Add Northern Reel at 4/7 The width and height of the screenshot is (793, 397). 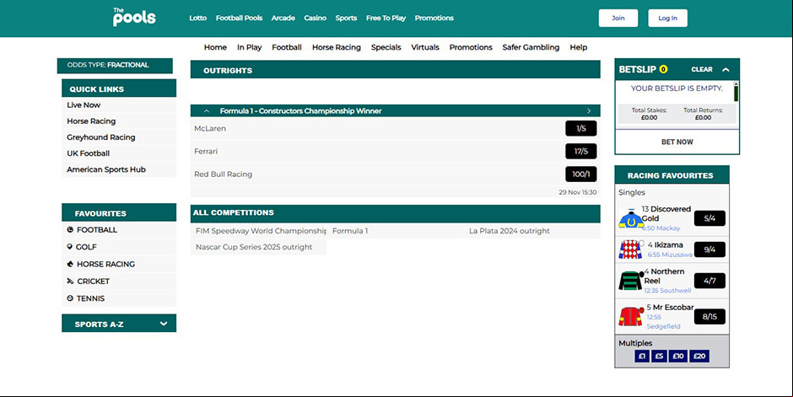click(x=709, y=281)
